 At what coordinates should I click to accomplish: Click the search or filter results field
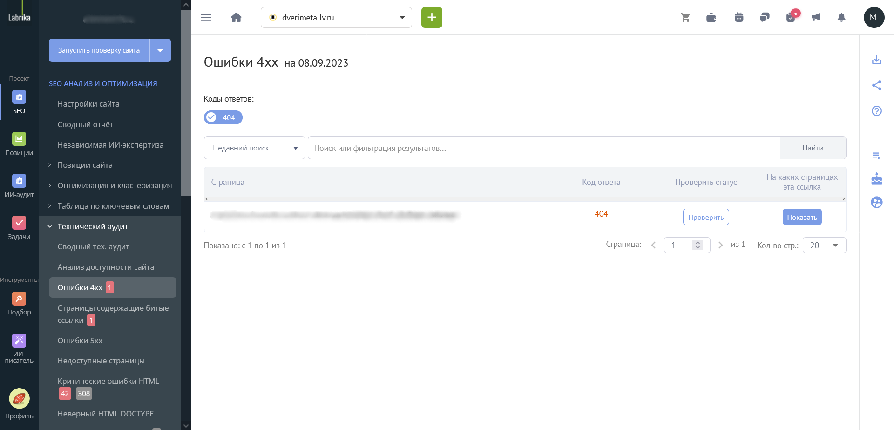(x=544, y=148)
